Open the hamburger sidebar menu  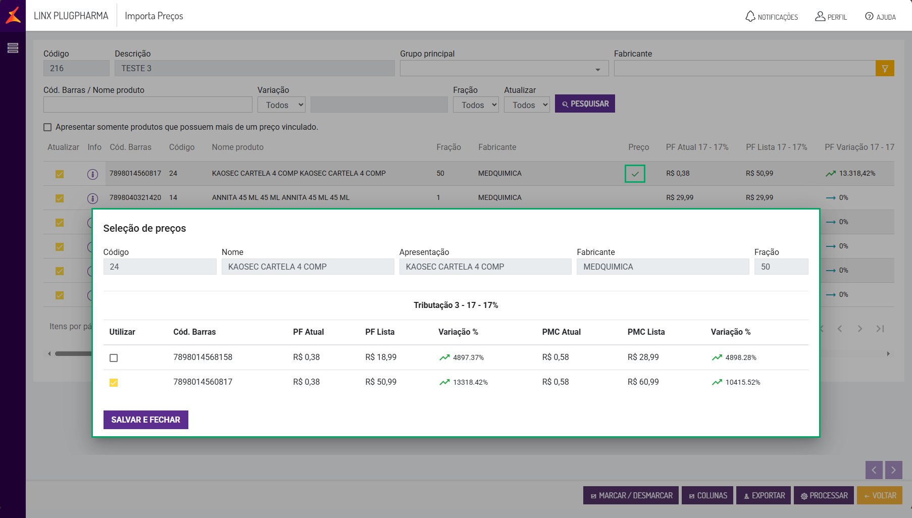[x=13, y=48]
